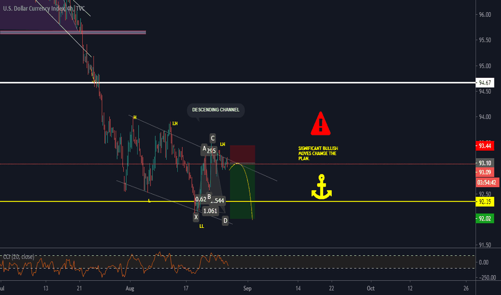This screenshot has width=501, height=295.
Task: Click the -250.00 CCI scale value
Action: (x=487, y=277)
